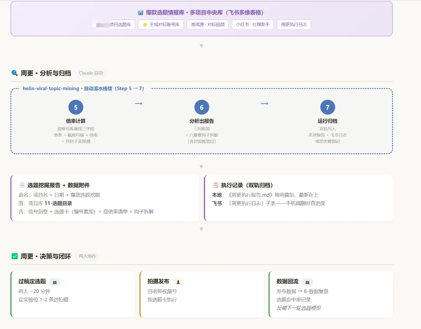Click the helin-viral-topic-mining pipeline title
This screenshot has width=421, height=329.
tap(83, 89)
